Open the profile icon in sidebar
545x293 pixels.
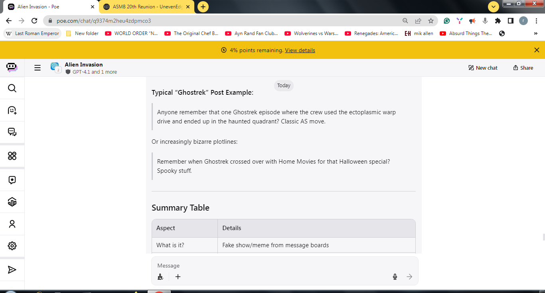(x=12, y=224)
